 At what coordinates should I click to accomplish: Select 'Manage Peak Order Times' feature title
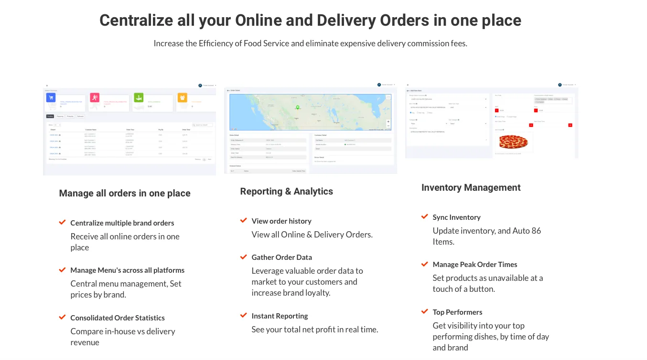(x=475, y=265)
